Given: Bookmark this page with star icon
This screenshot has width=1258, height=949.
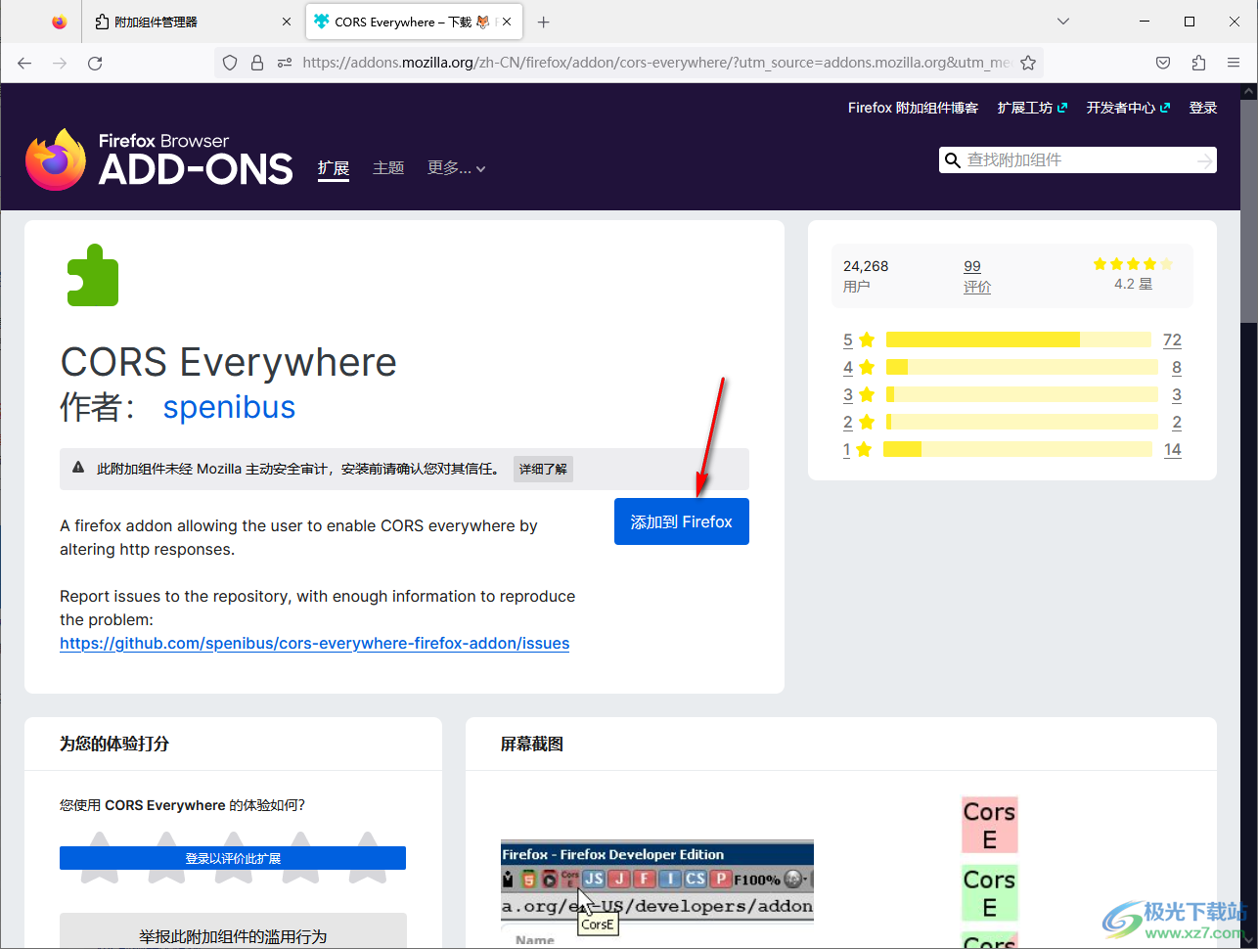Looking at the screenshot, I should (1028, 63).
